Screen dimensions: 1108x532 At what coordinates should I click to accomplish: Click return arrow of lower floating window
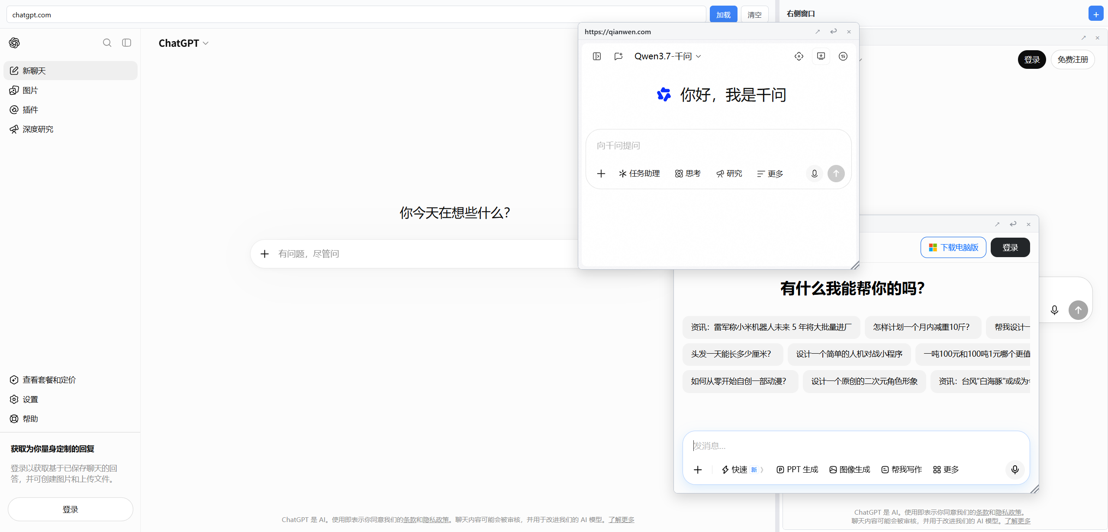1013,224
